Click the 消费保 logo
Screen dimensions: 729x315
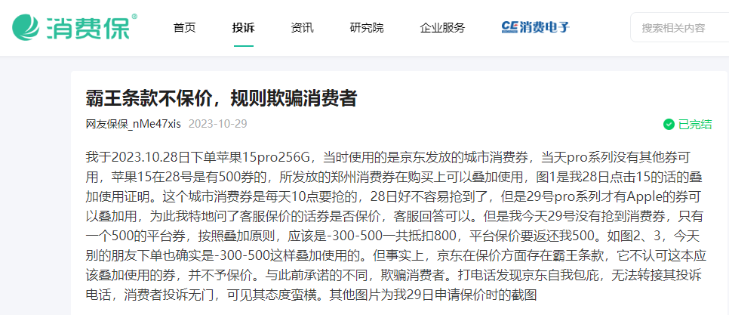(x=75, y=27)
